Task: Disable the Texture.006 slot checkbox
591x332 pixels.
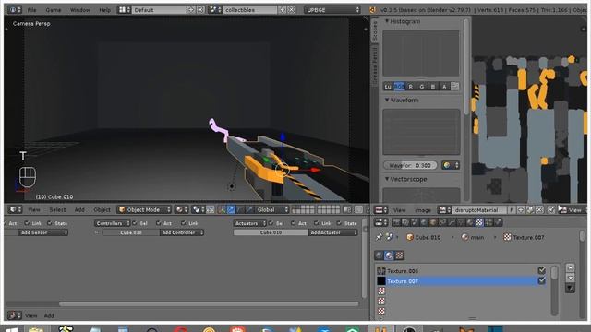Action: coord(542,270)
